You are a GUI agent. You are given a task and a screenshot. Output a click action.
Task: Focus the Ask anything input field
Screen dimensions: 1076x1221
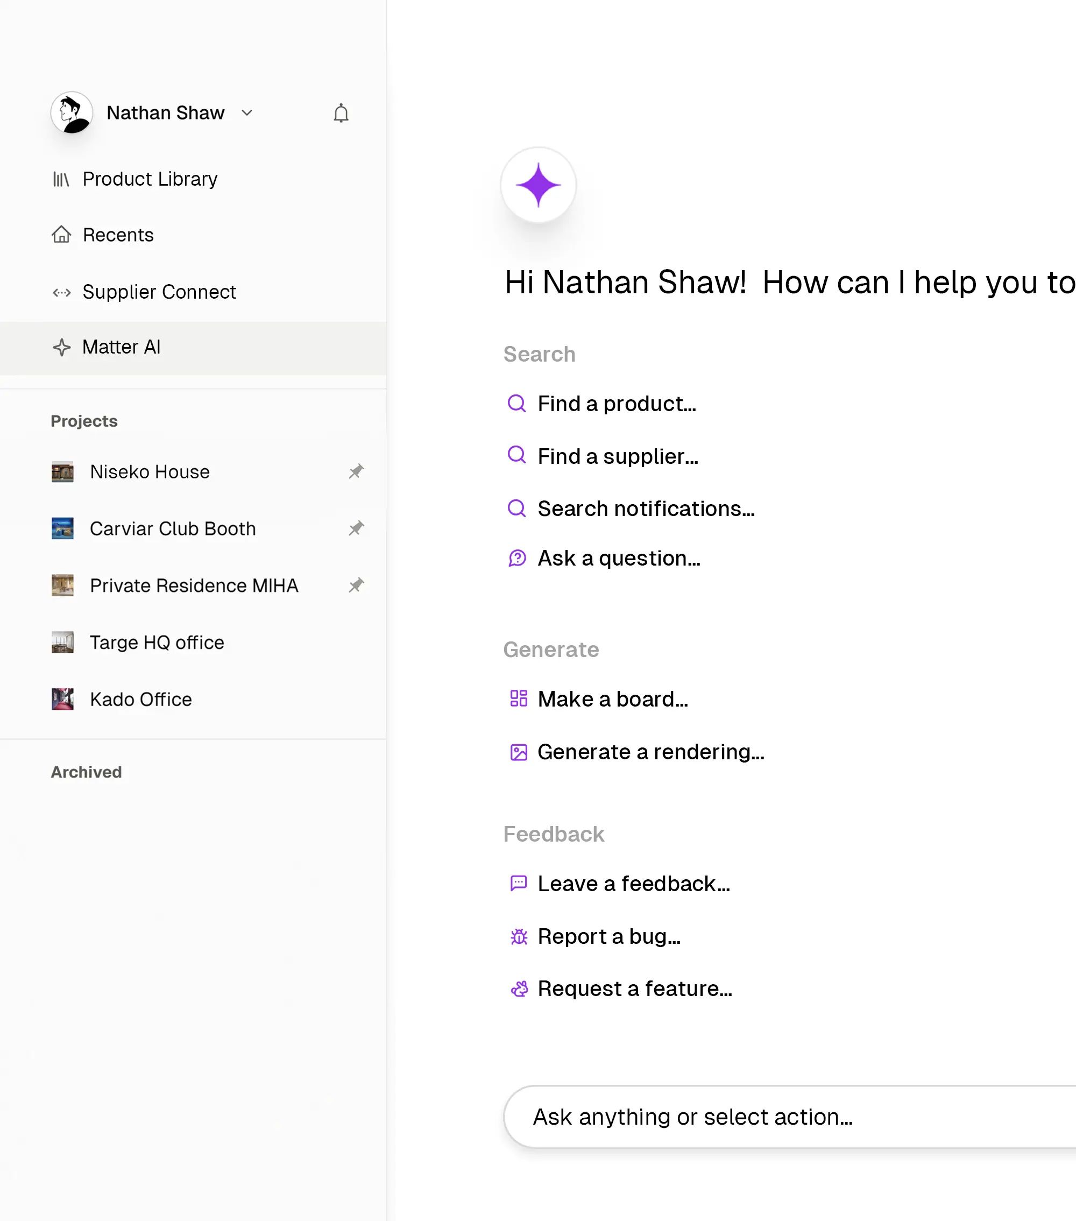coord(776,1117)
